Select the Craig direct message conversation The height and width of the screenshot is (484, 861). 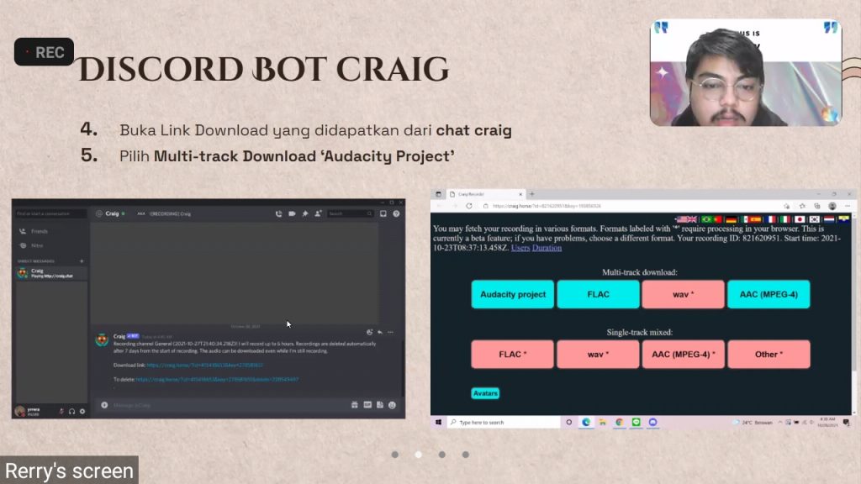(x=51, y=273)
